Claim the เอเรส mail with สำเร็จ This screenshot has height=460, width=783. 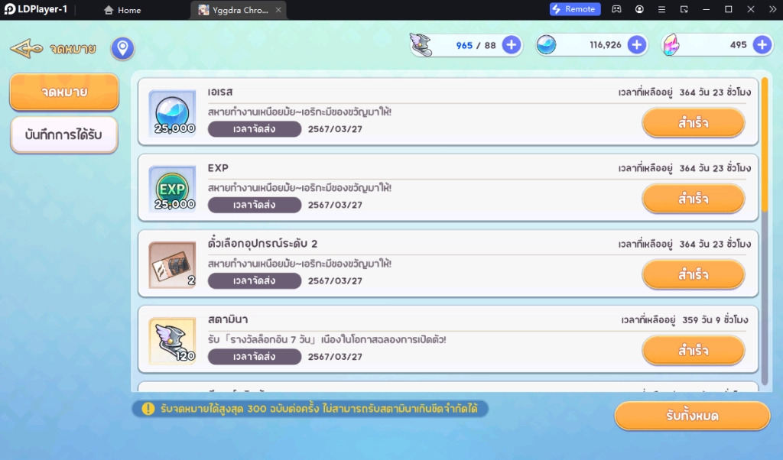pos(693,123)
